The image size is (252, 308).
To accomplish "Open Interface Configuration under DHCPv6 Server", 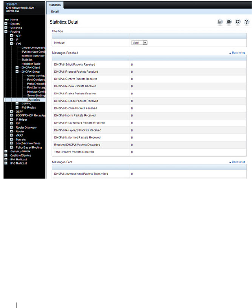I will 36,92.
